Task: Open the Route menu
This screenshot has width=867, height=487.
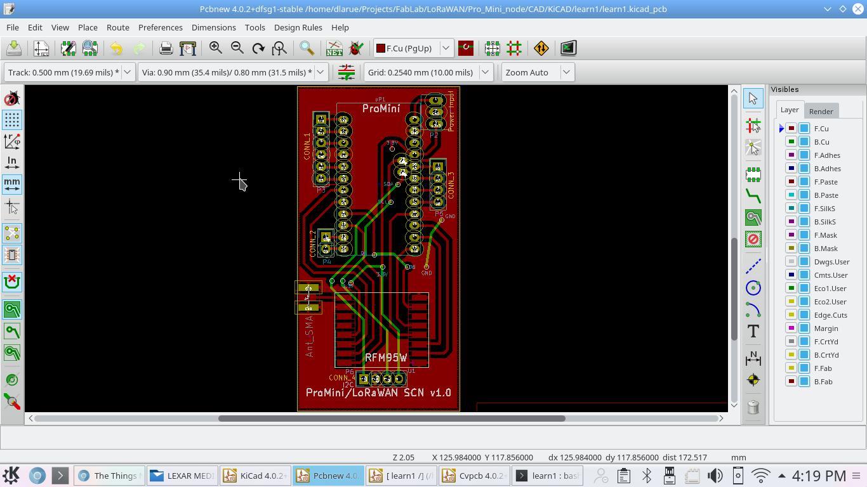Action: [x=118, y=27]
